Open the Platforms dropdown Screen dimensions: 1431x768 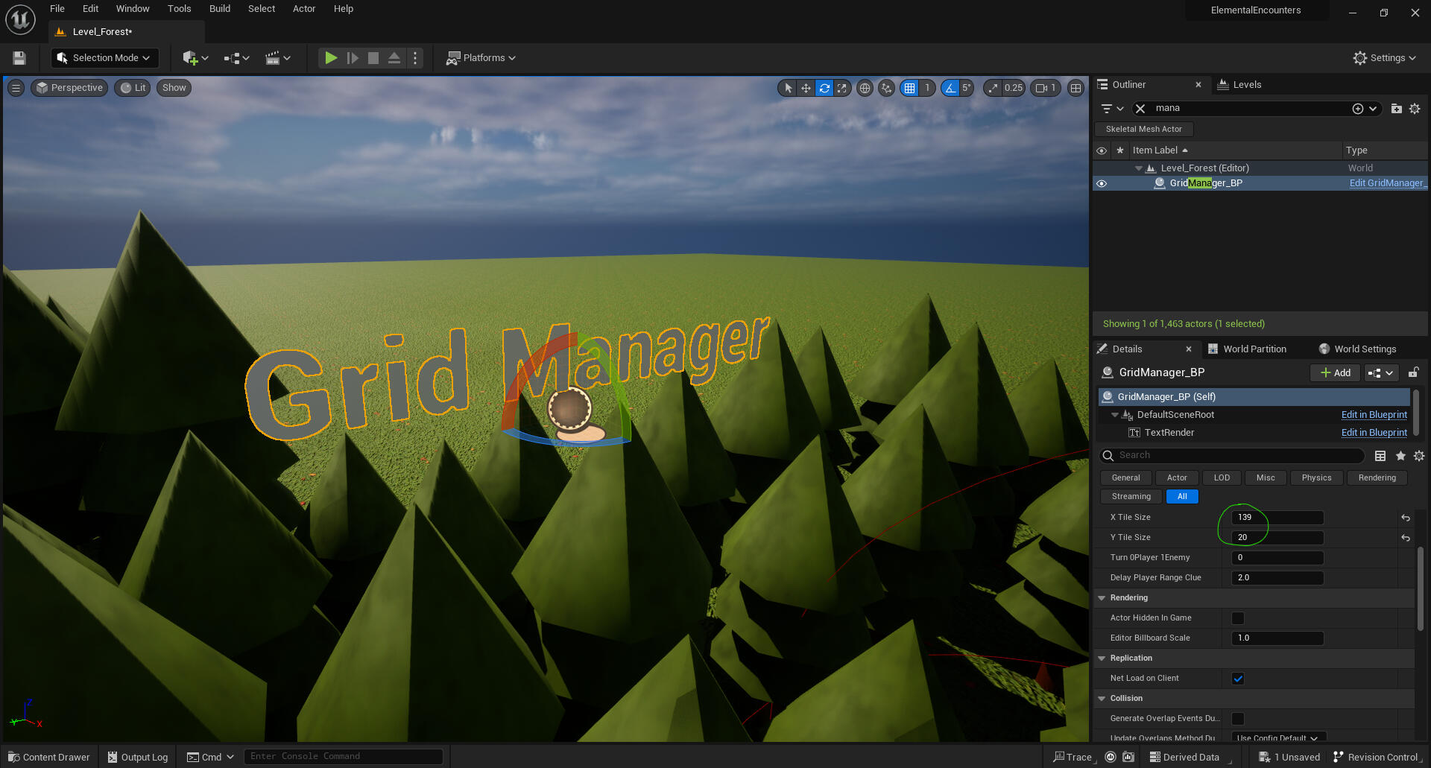click(x=481, y=58)
